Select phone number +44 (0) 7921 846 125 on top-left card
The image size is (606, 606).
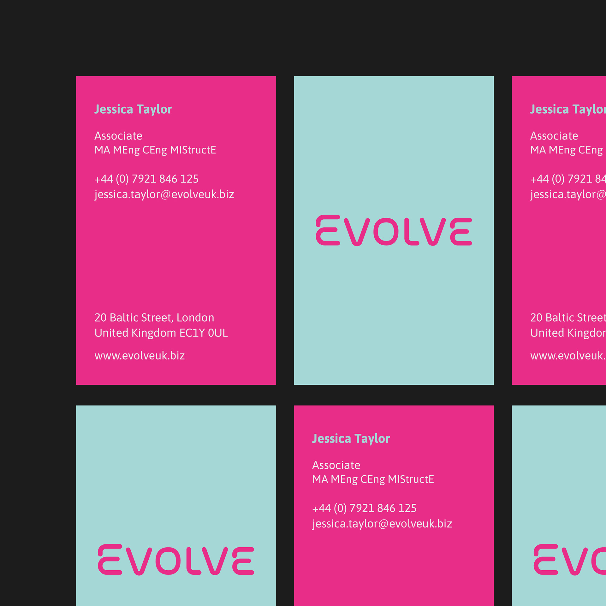[x=146, y=179]
